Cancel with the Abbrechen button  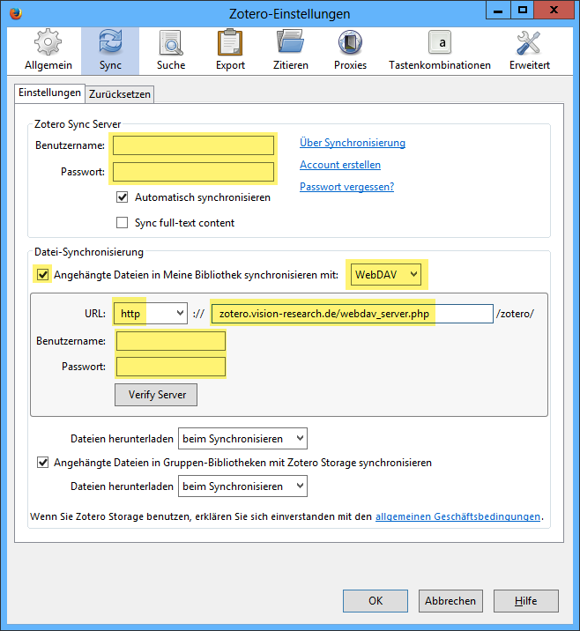(450, 601)
